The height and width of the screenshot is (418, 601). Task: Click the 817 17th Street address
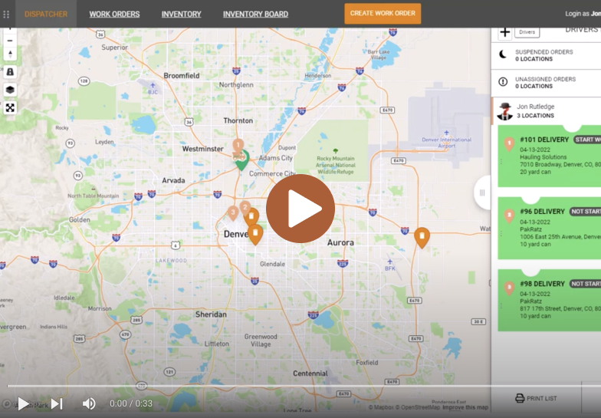pos(560,308)
